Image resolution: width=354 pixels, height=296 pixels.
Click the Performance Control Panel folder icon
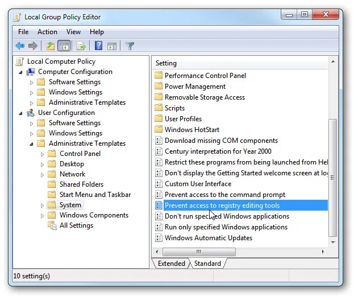(159, 75)
